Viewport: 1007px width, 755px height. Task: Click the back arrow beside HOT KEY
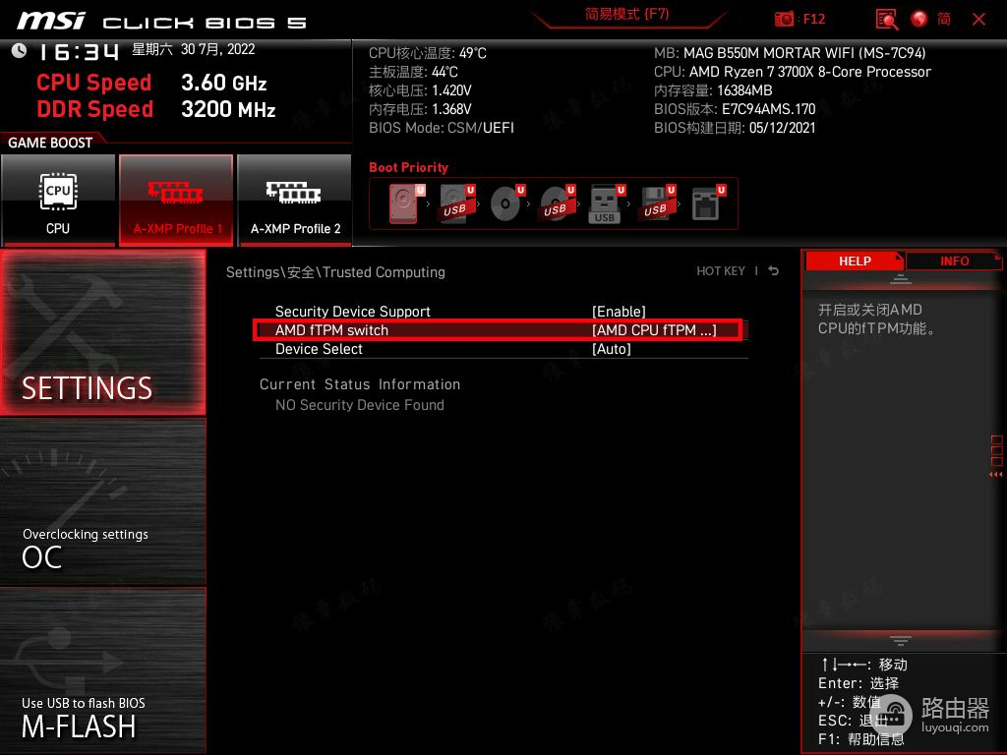tap(774, 271)
